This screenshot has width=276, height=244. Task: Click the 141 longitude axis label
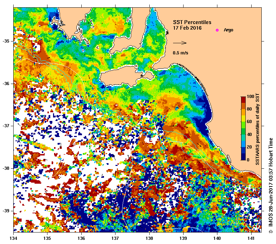tap(251, 238)
